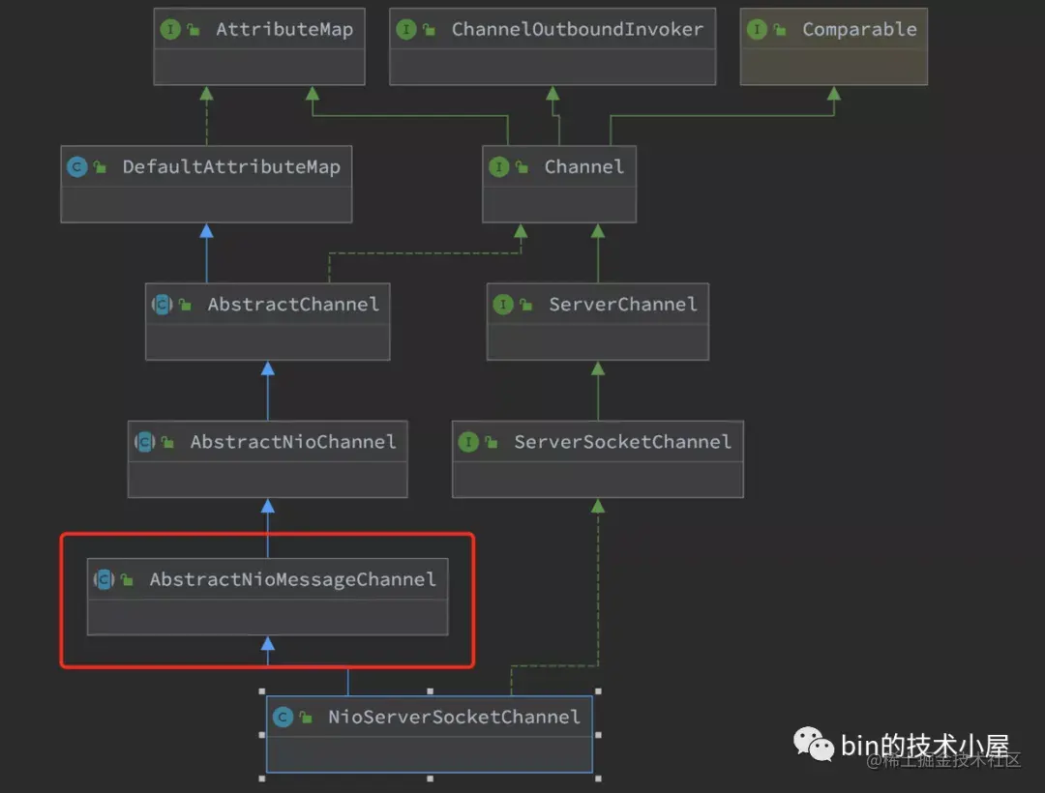Image resolution: width=1045 pixels, height=793 pixels.
Task: Click the empty body of the AbstractNioMessageChannel node
Action: (x=267, y=617)
